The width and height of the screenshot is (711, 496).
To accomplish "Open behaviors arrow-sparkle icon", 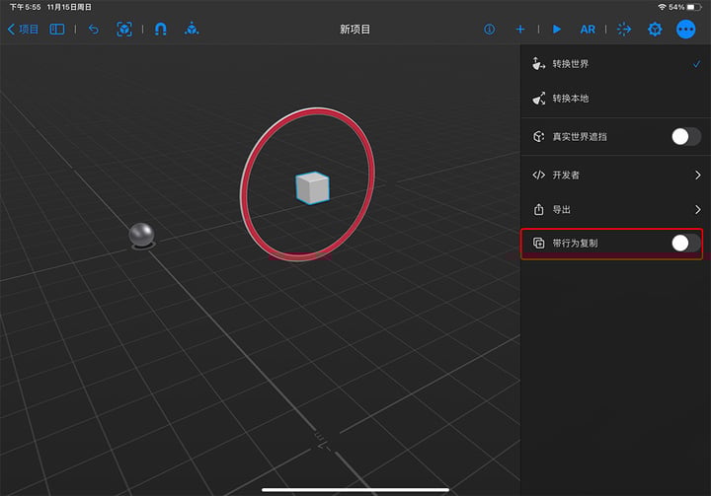I will (x=624, y=30).
